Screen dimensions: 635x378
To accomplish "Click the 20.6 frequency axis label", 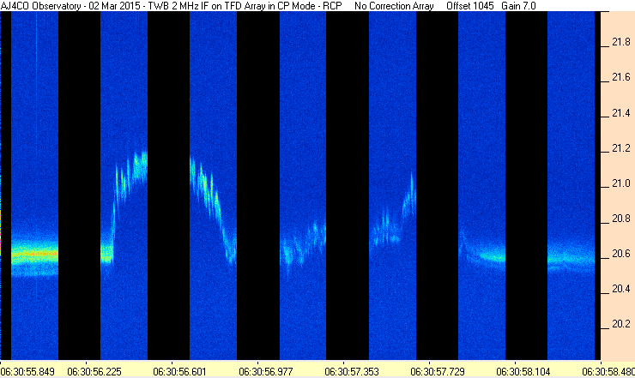I will point(620,254).
